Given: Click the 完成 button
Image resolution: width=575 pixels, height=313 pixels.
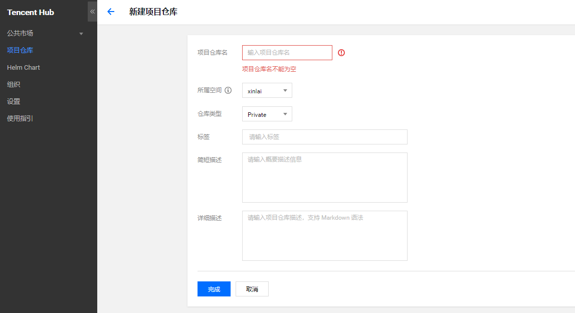Looking at the screenshot, I should [x=214, y=289].
